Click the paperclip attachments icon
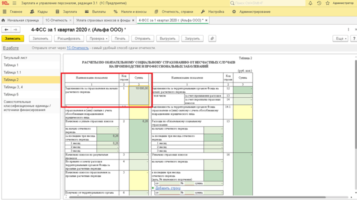 pos(212,38)
